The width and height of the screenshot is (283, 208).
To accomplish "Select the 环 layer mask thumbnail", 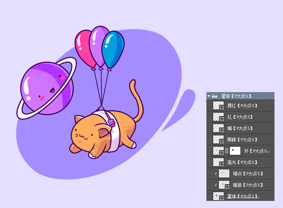I will [x=235, y=151].
